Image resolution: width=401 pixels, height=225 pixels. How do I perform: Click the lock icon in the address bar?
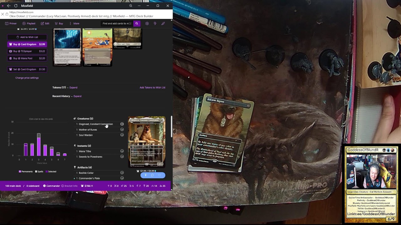click(x=7, y=14)
